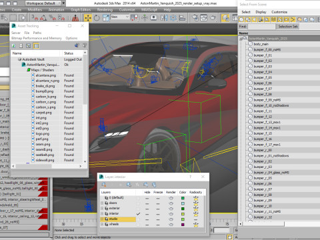
Task: Open Display menu in Select From Scene
Action: (261, 12)
